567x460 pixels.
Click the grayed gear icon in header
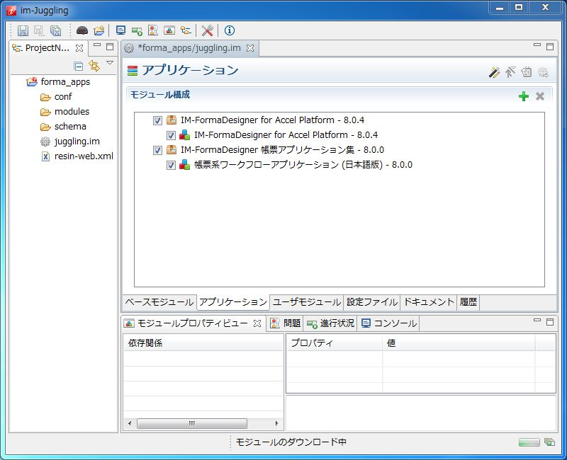point(543,72)
